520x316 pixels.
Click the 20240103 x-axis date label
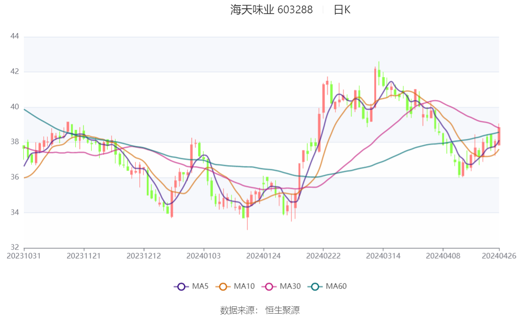(204, 256)
